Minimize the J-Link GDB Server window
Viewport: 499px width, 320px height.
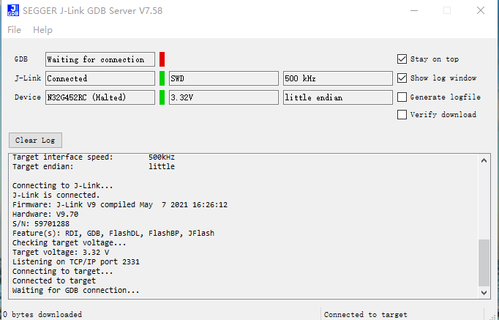tap(414, 10)
